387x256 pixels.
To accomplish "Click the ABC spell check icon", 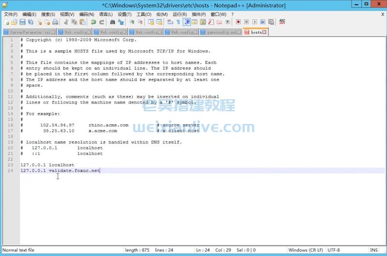I will (x=282, y=22).
